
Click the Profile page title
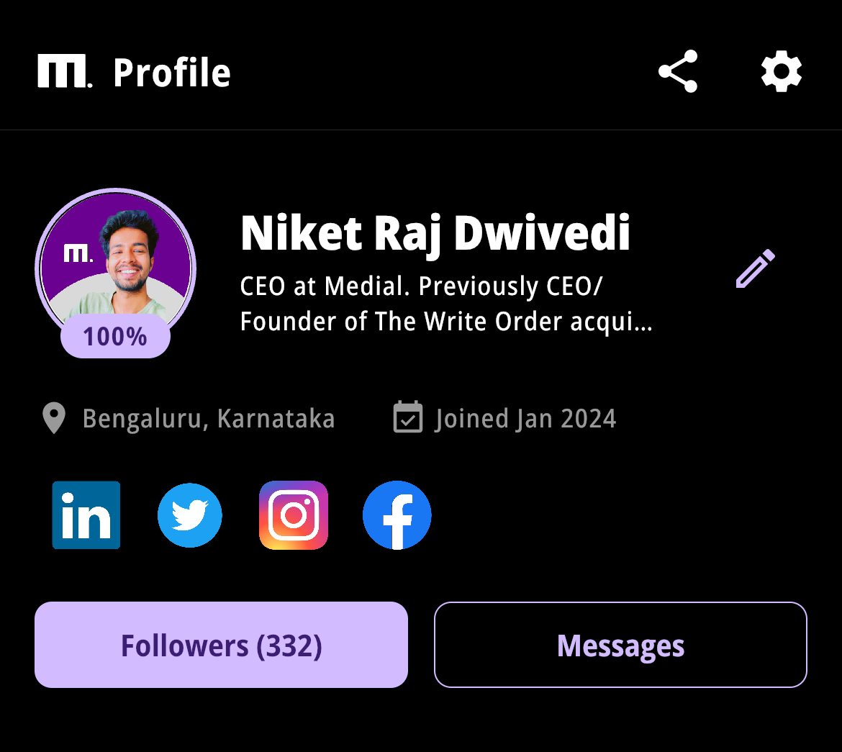172,73
